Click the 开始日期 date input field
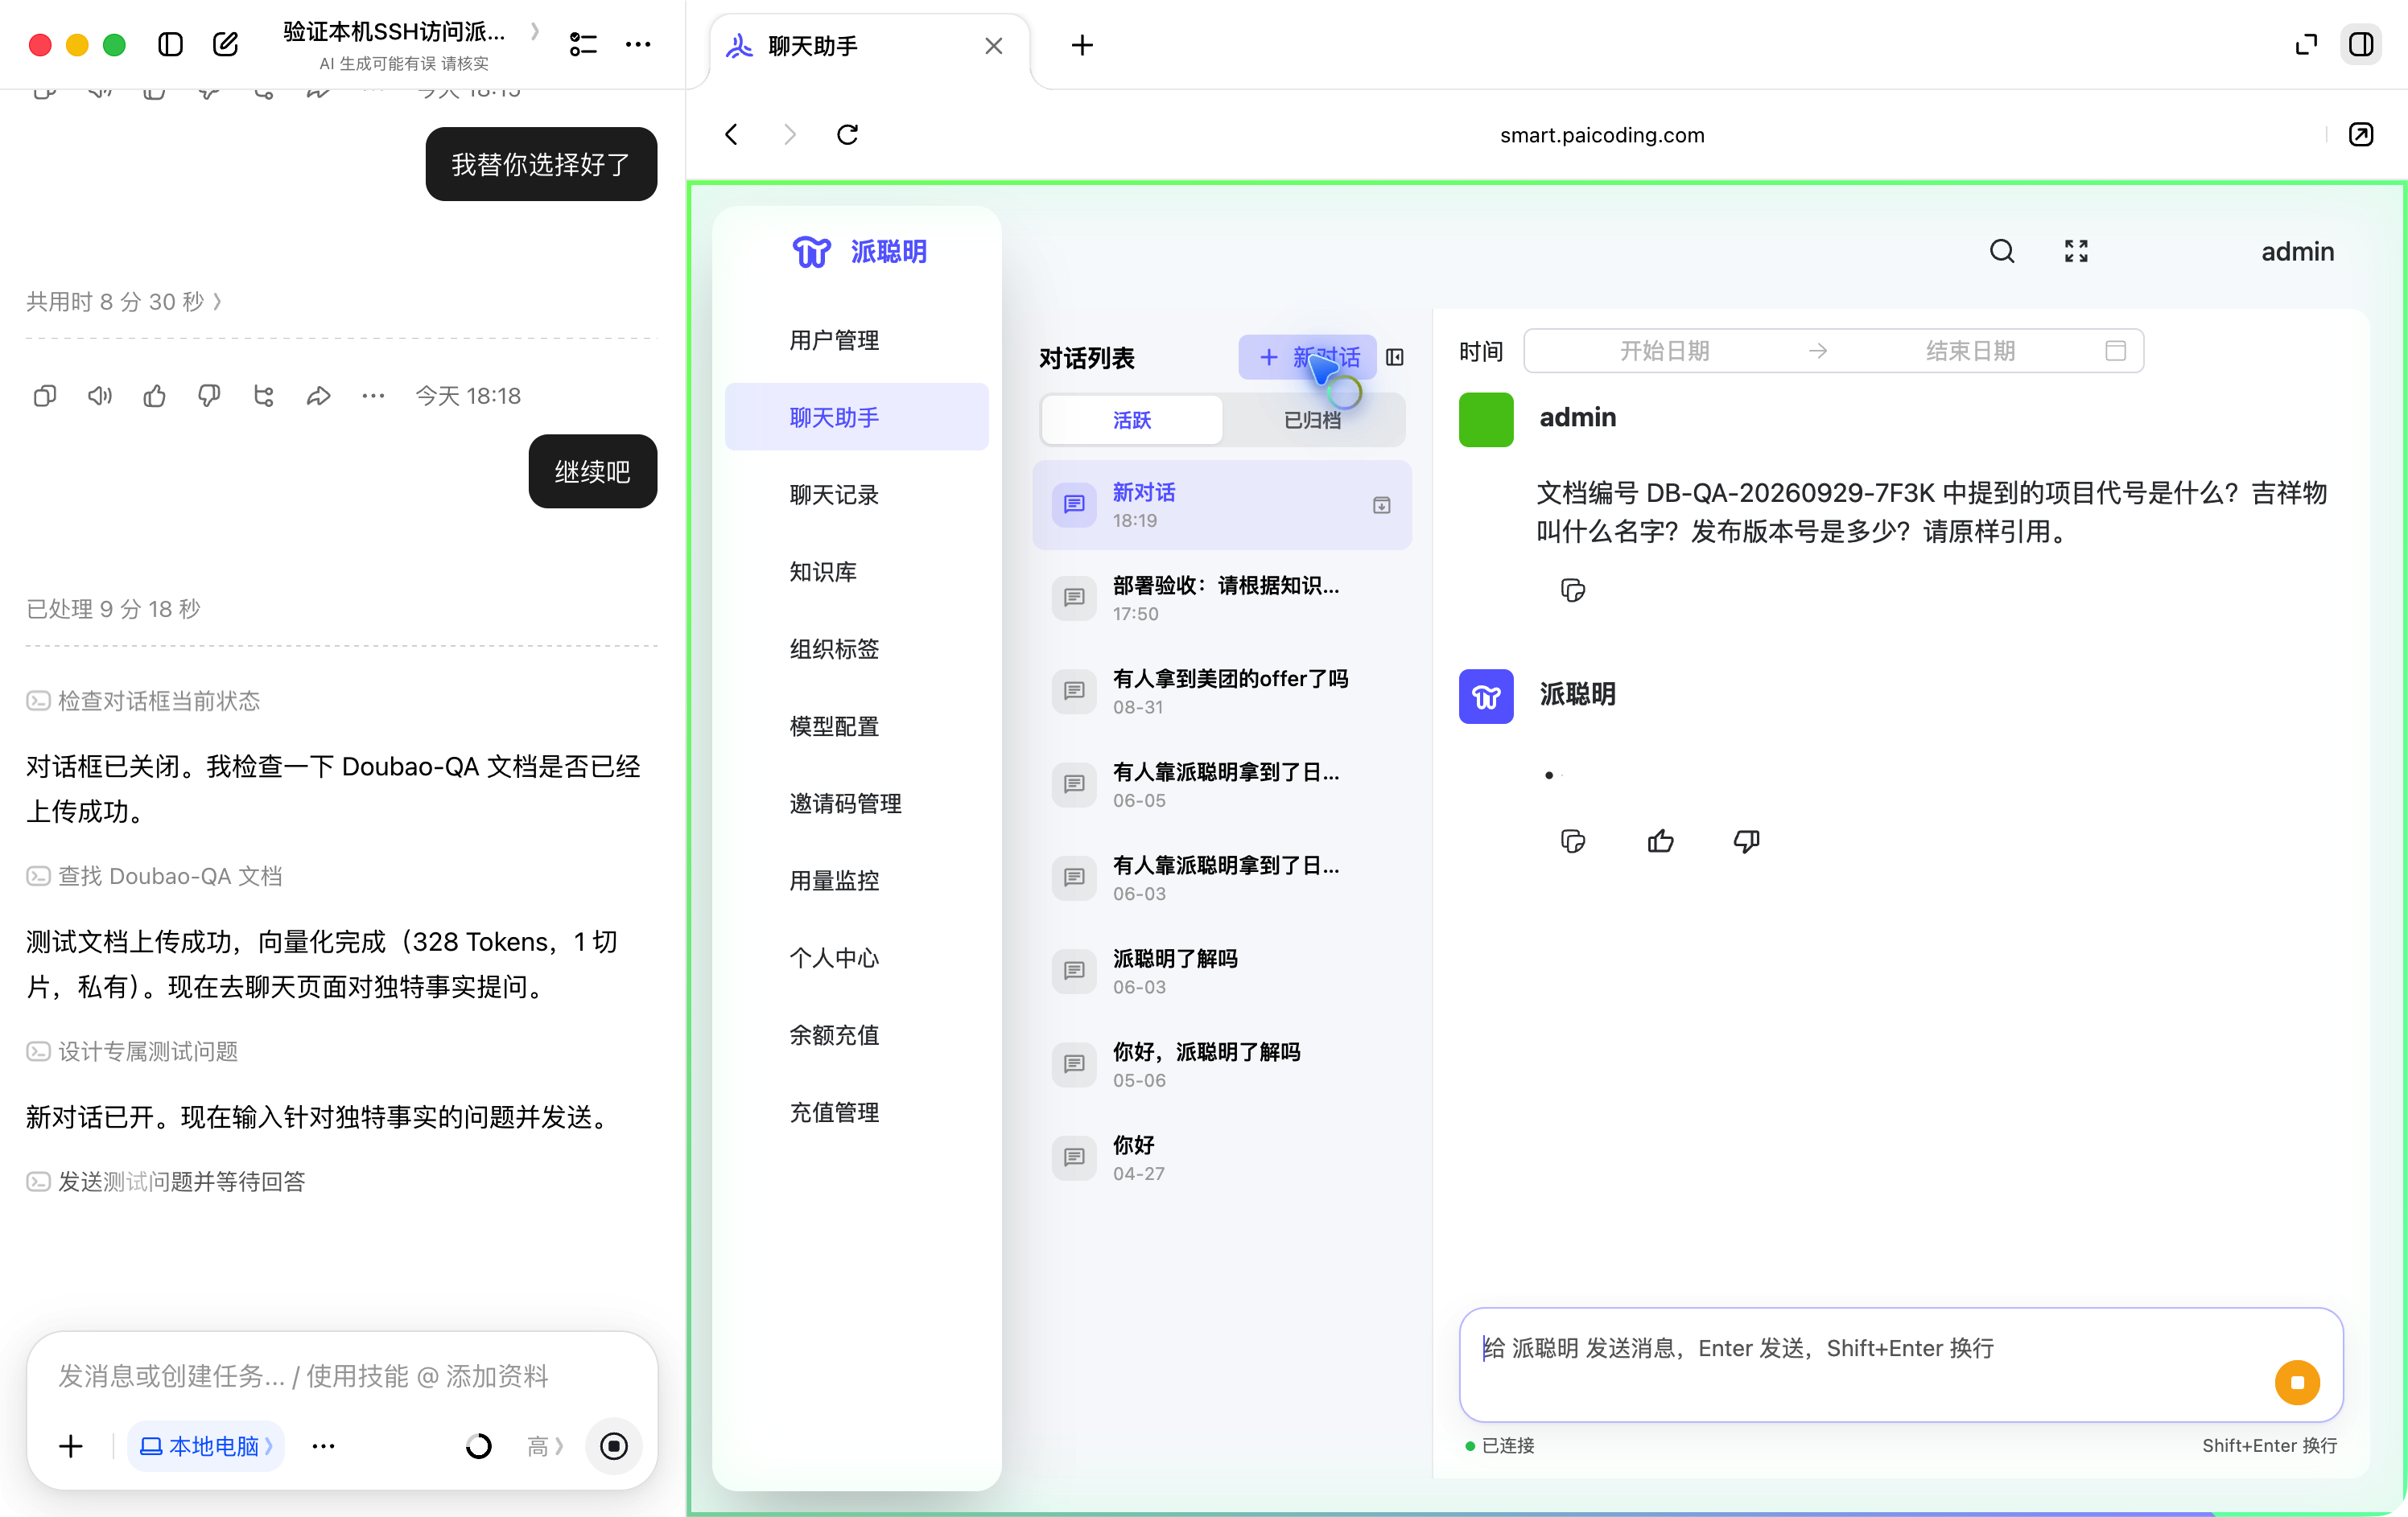This screenshot has width=2408, height=1517. pyautogui.click(x=1664, y=351)
